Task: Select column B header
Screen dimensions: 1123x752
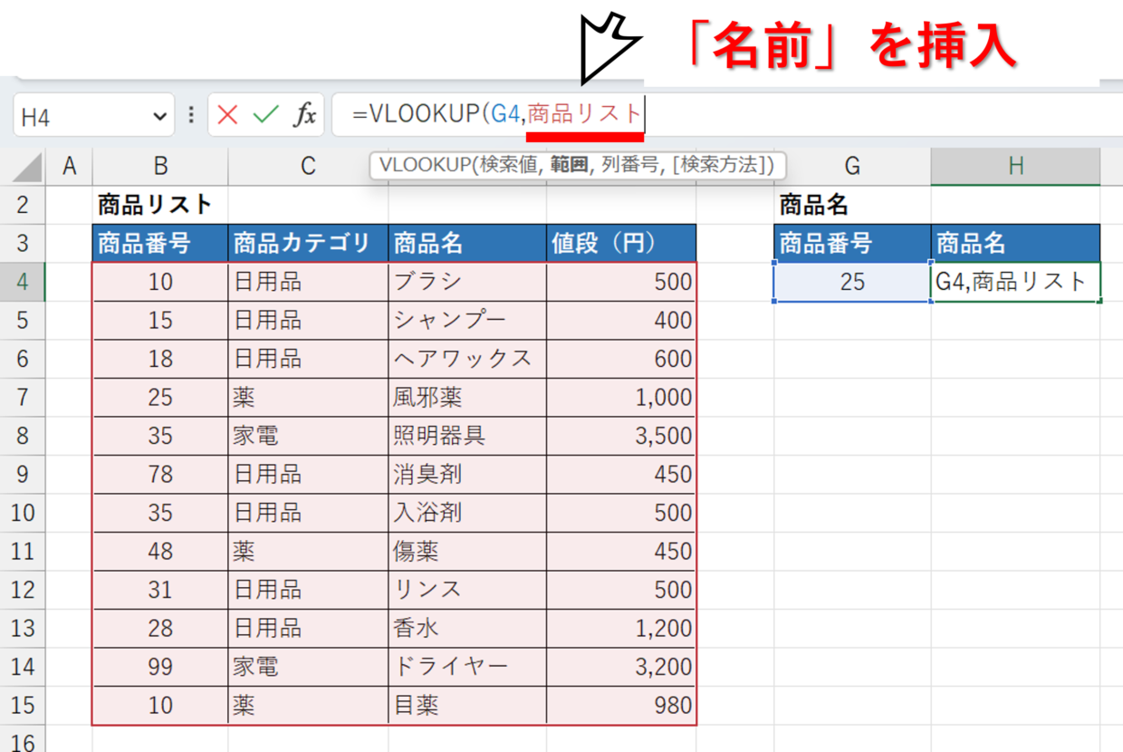Action: [x=160, y=166]
